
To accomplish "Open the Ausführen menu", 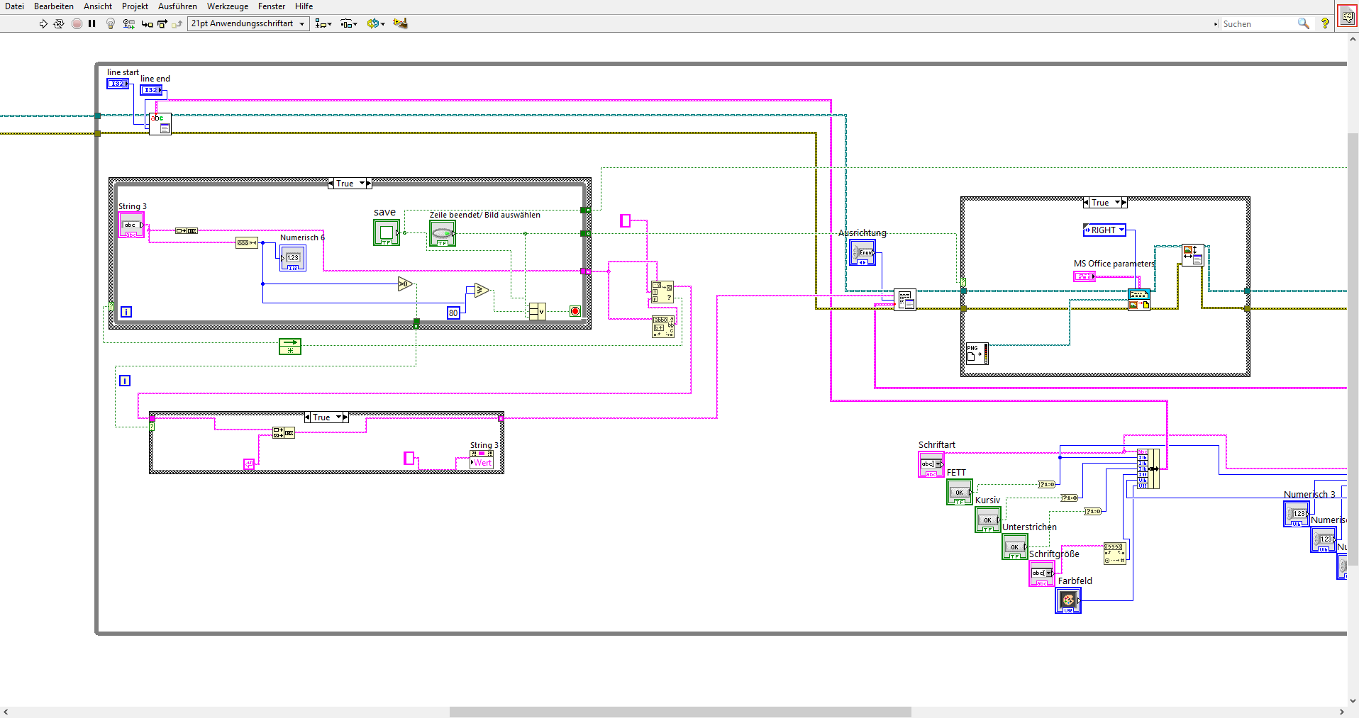I will 177,6.
